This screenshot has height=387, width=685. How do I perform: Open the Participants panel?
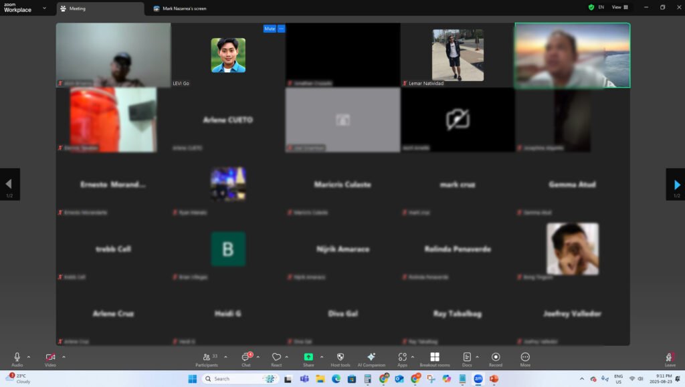(x=206, y=358)
